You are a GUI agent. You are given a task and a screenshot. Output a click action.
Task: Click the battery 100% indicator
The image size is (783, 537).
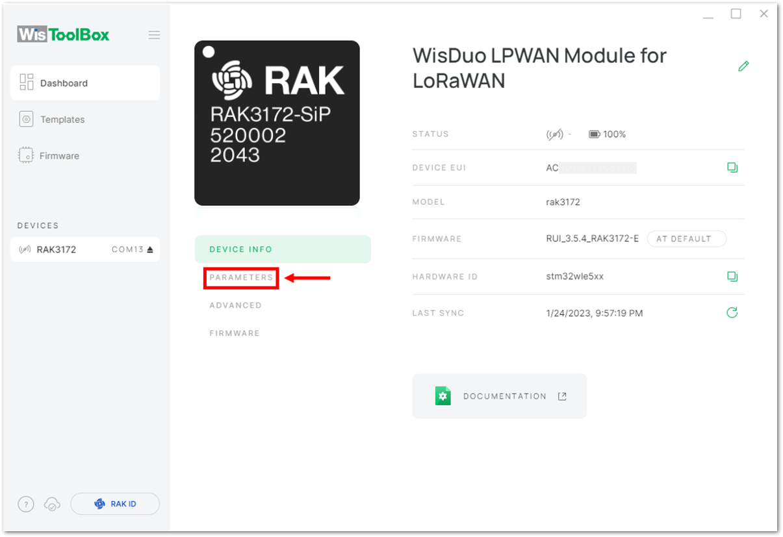(x=608, y=134)
